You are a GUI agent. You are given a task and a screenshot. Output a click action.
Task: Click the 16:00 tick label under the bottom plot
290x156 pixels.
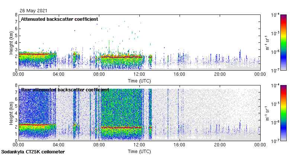(x=180, y=145)
